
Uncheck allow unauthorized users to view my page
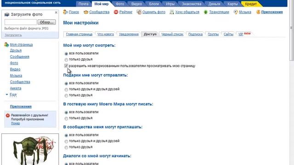point(66,66)
